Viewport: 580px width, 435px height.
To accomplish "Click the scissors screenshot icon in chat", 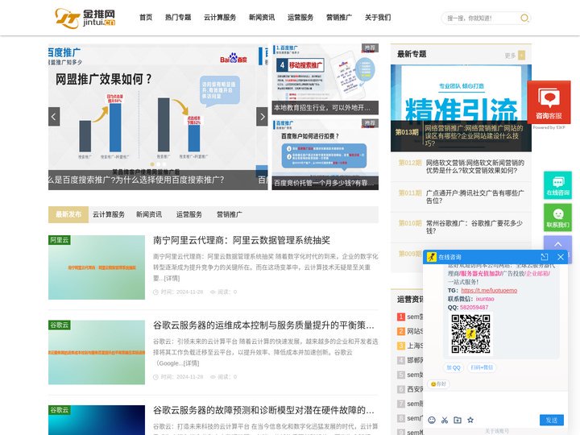I will (445, 420).
